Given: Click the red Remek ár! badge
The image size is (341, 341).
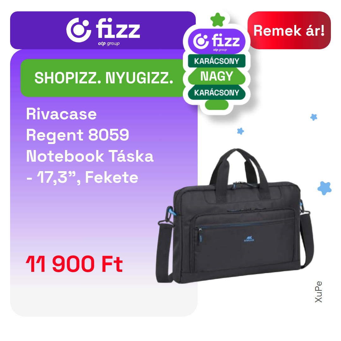Looking at the screenshot, I should pyautogui.click(x=289, y=30).
